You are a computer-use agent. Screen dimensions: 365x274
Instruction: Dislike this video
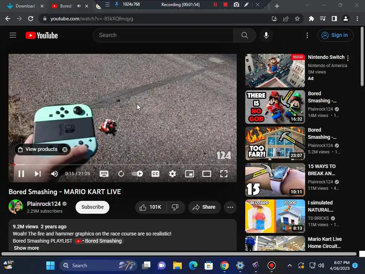175,207
